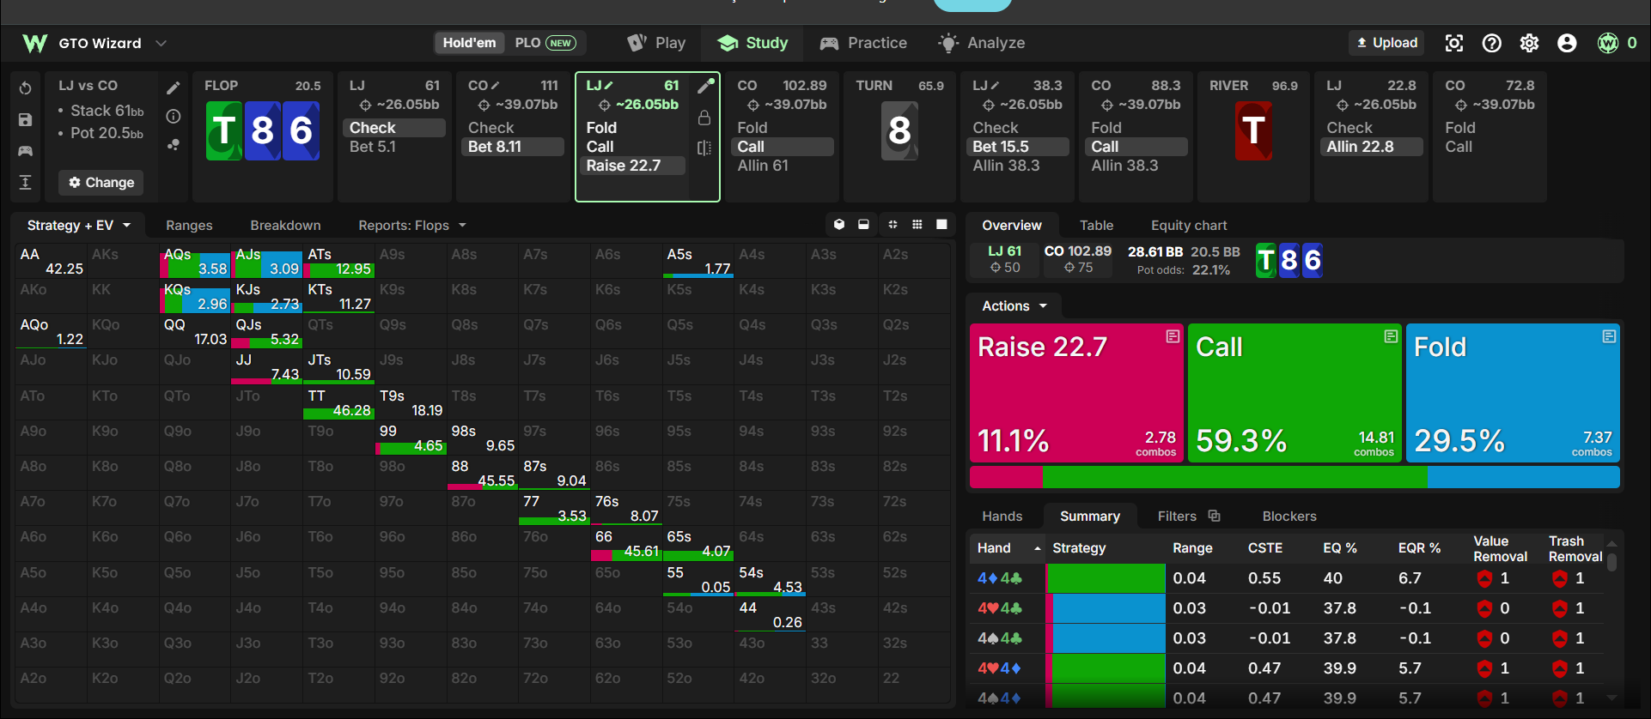Click the green Call action card
The image size is (1651, 719).
[x=1295, y=393]
